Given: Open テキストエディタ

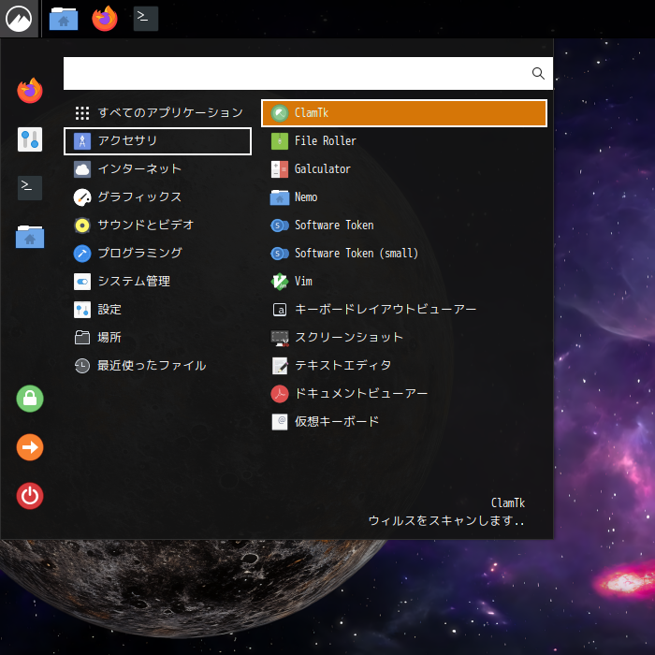Looking at the screenshot, I should click(x=404, y=366).
